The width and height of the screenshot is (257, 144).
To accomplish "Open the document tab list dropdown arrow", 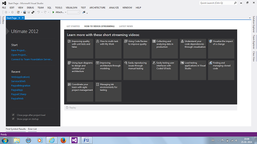I will (249, 18).
